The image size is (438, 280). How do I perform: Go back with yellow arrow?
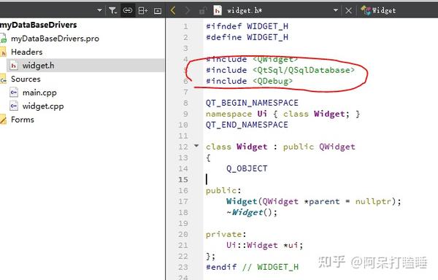point(173,11)
